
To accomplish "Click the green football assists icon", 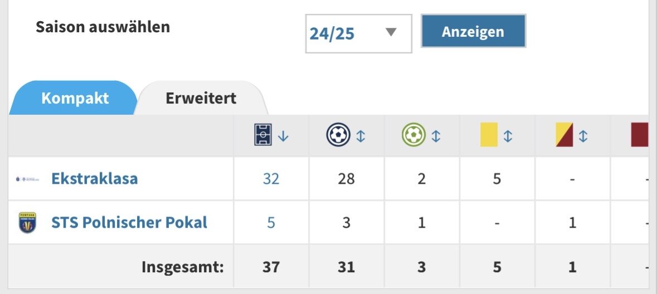I will (413, 135).
